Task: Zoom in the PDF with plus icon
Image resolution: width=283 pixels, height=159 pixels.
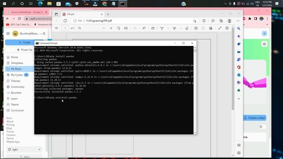Action: [x=111, y=28]
